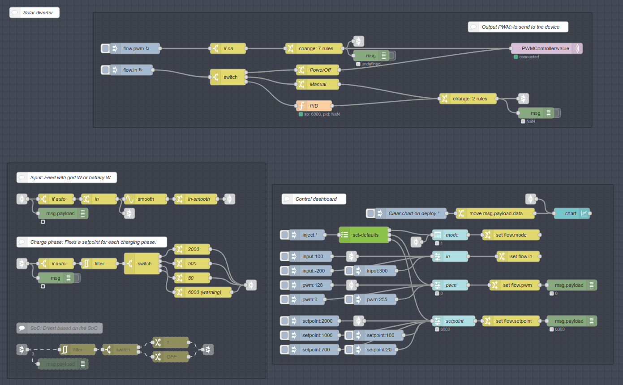This screenshot has width=623, height=385.
Task: Select the 'move msg.payload.data' change node
Action: tap(495, 213)
